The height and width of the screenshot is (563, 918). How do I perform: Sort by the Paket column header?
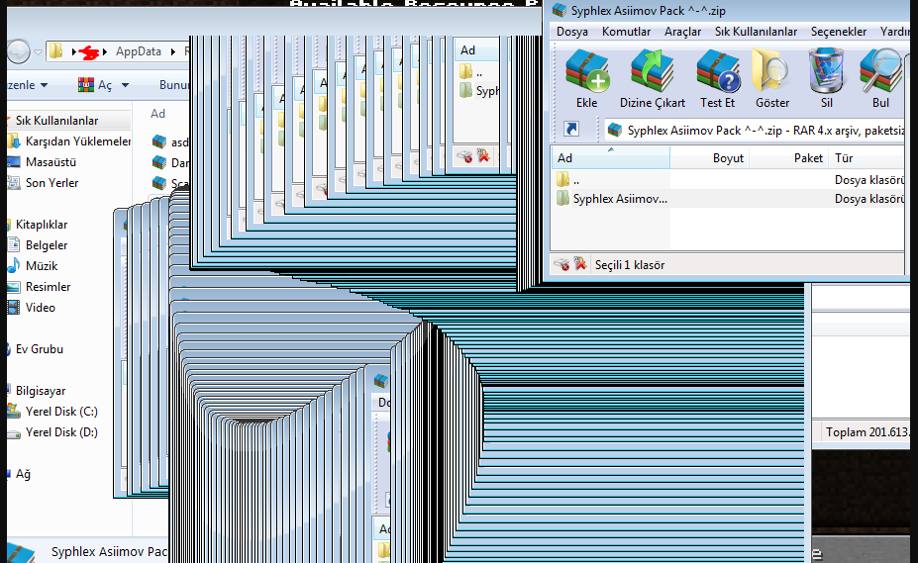point(788,158)
